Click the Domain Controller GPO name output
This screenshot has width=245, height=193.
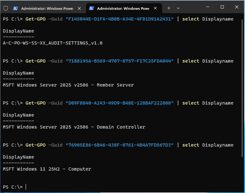(74, 127)
